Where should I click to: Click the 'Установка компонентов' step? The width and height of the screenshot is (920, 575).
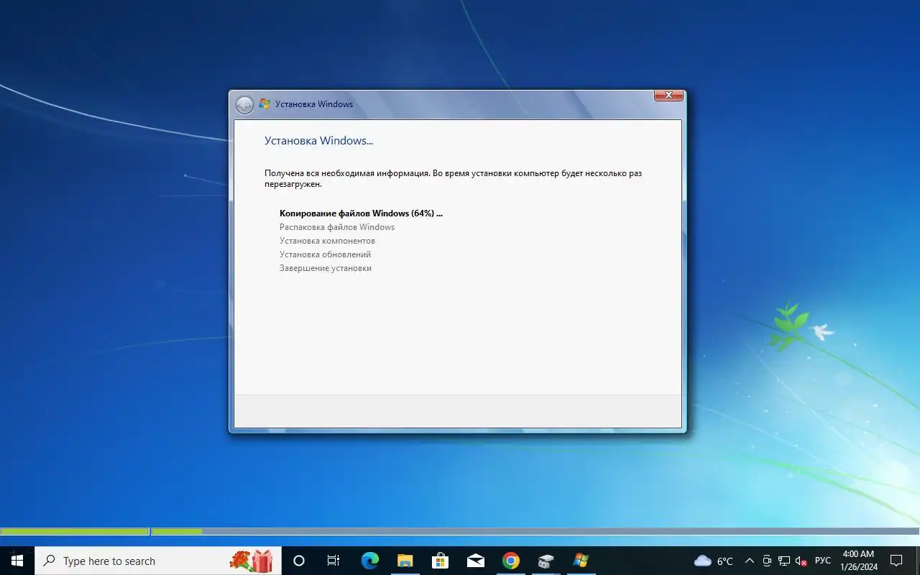[x=327, y=241]
